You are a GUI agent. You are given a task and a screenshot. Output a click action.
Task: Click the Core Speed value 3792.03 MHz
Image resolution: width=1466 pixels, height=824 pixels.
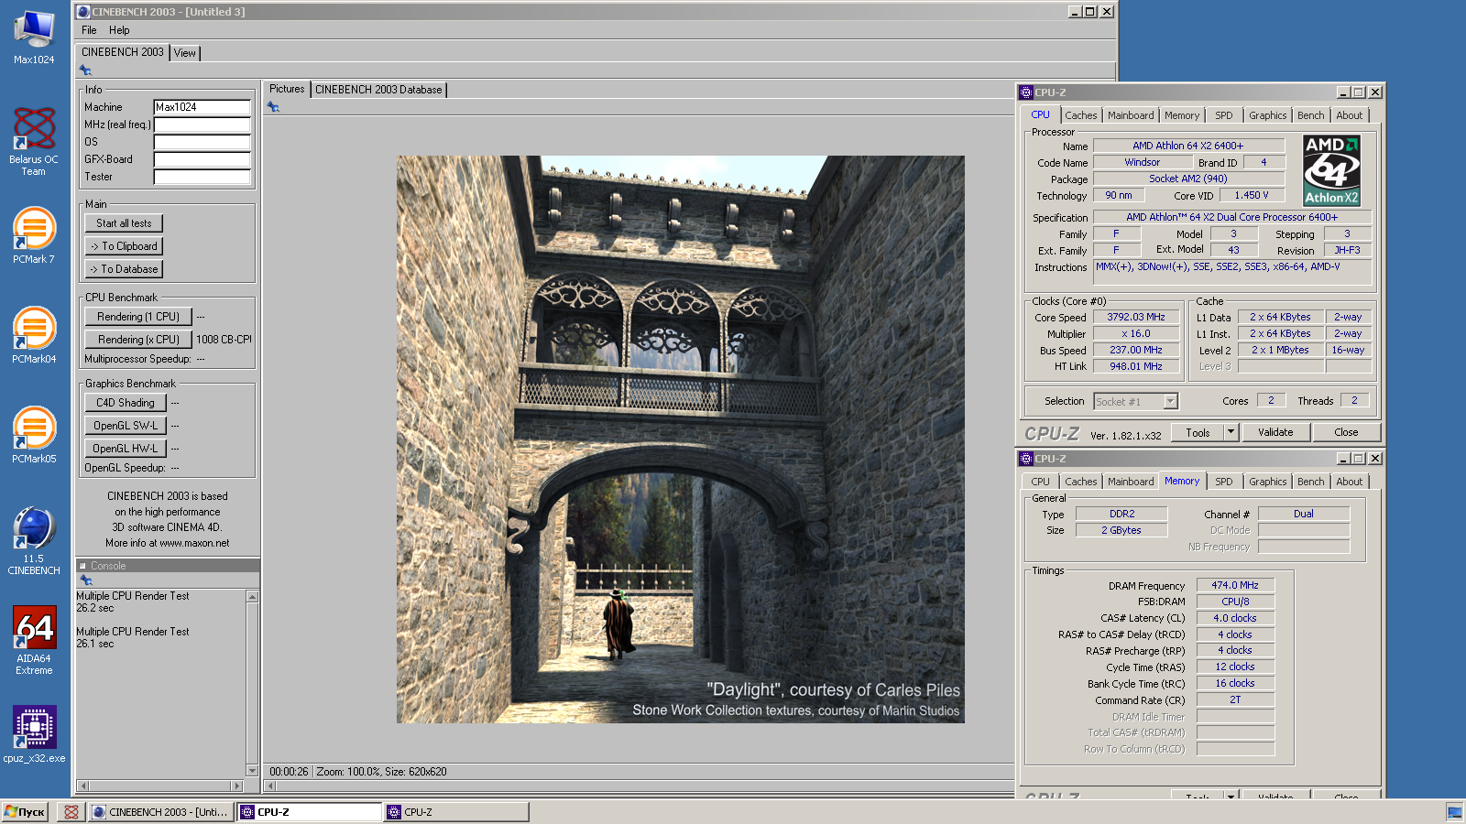click(1135, 317)
